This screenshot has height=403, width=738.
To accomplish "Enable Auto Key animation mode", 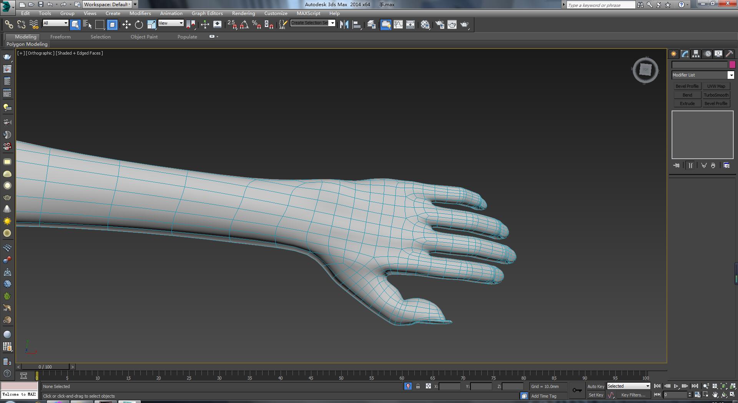I will point(595,386).
